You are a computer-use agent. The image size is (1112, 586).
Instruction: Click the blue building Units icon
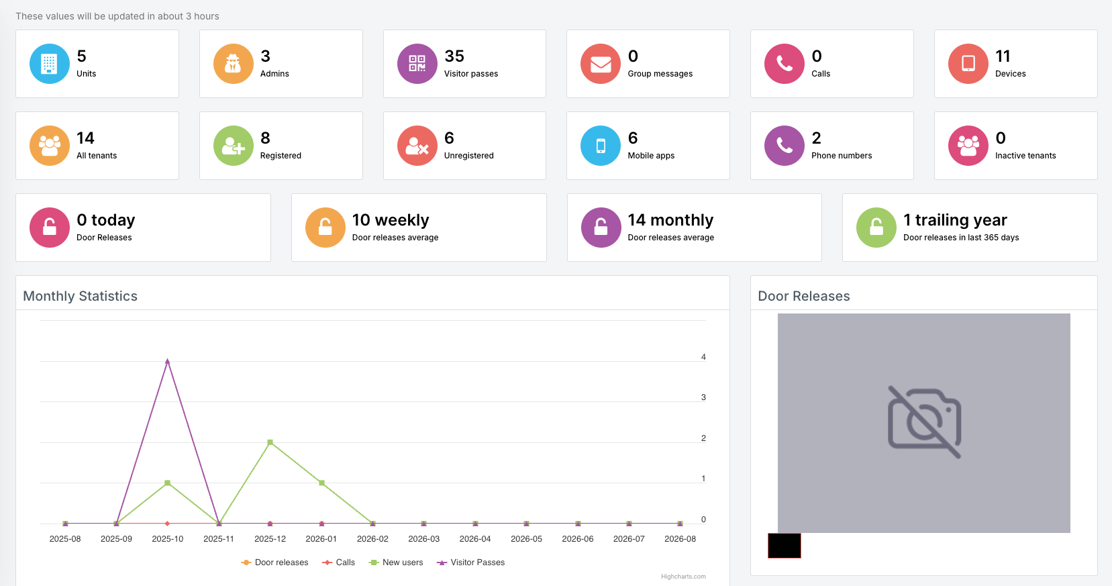tap(50, 64)
